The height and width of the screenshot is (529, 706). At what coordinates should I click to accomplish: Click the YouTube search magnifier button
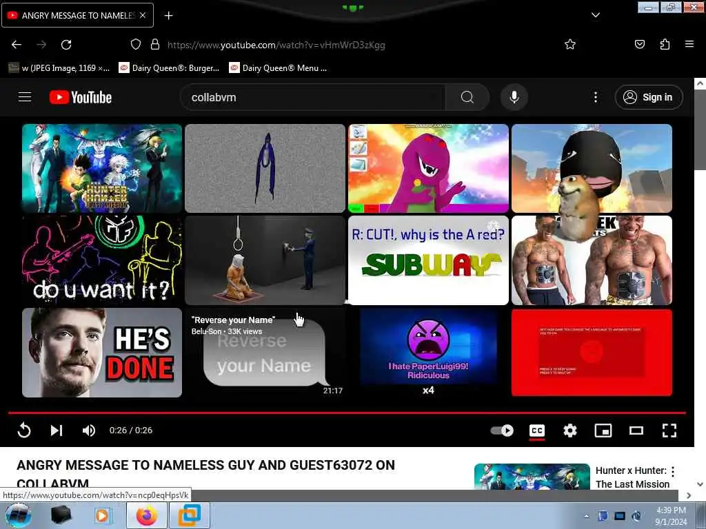tap(467, 97)
